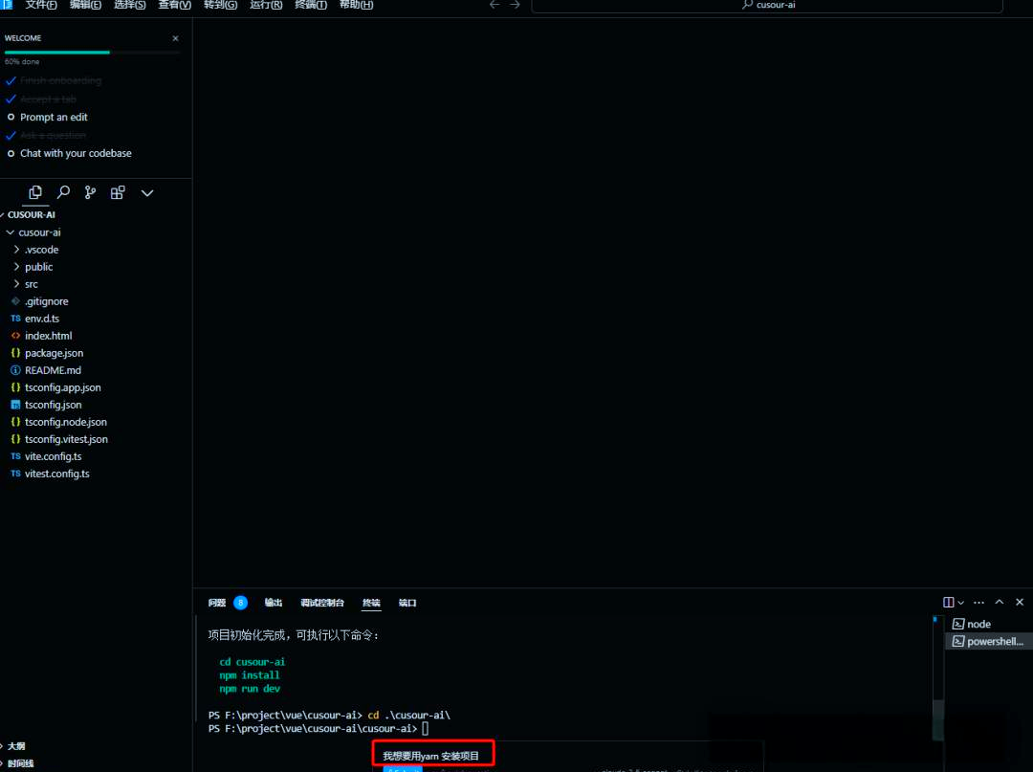Select the node terminal instance

click(x=978, y=624)
